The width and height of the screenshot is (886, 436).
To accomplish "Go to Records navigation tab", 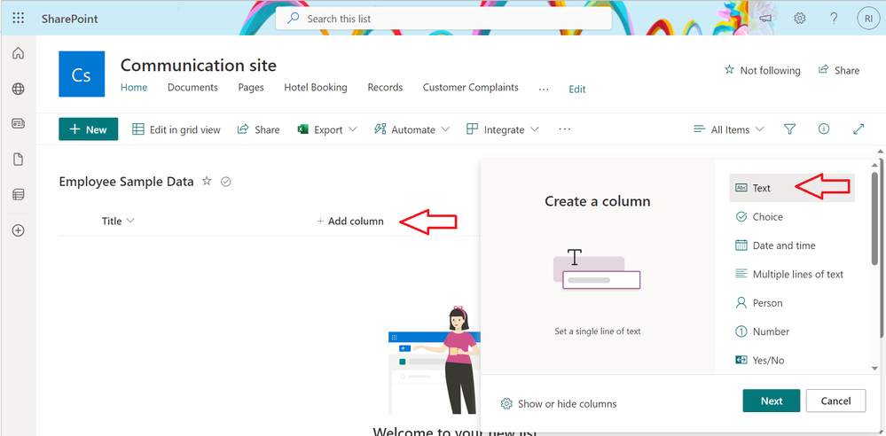I will click(385, 88).
